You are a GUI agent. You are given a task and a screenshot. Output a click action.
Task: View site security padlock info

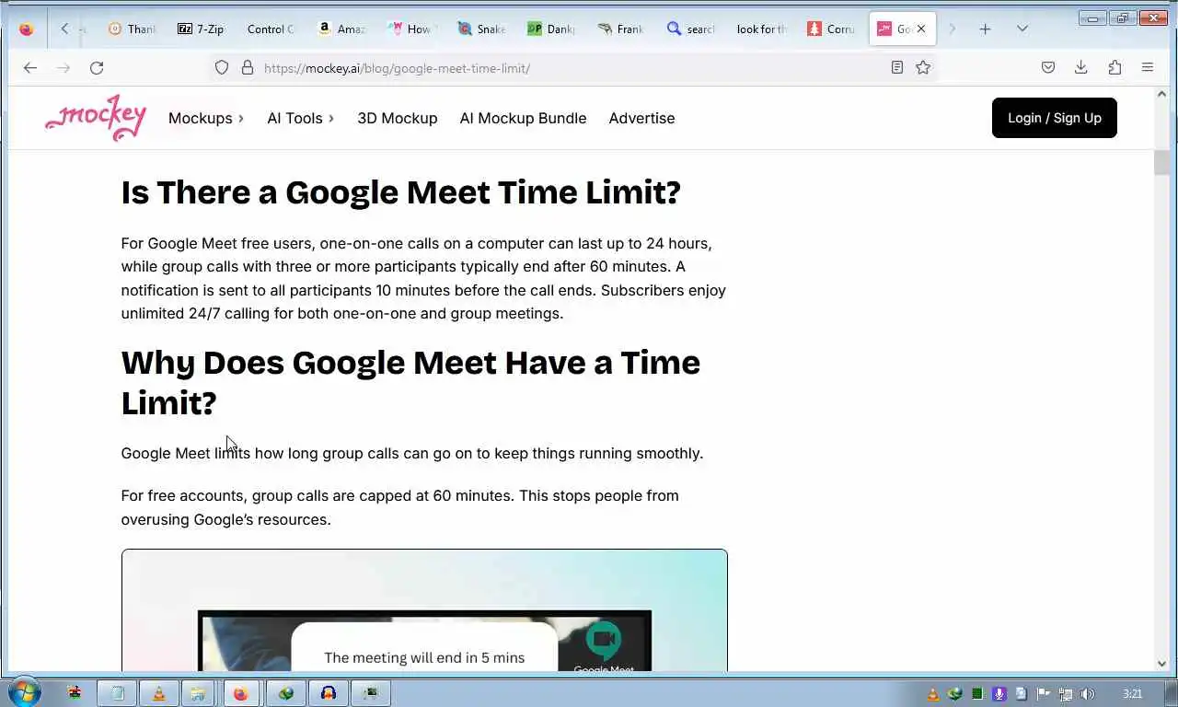tap(247, 68)
